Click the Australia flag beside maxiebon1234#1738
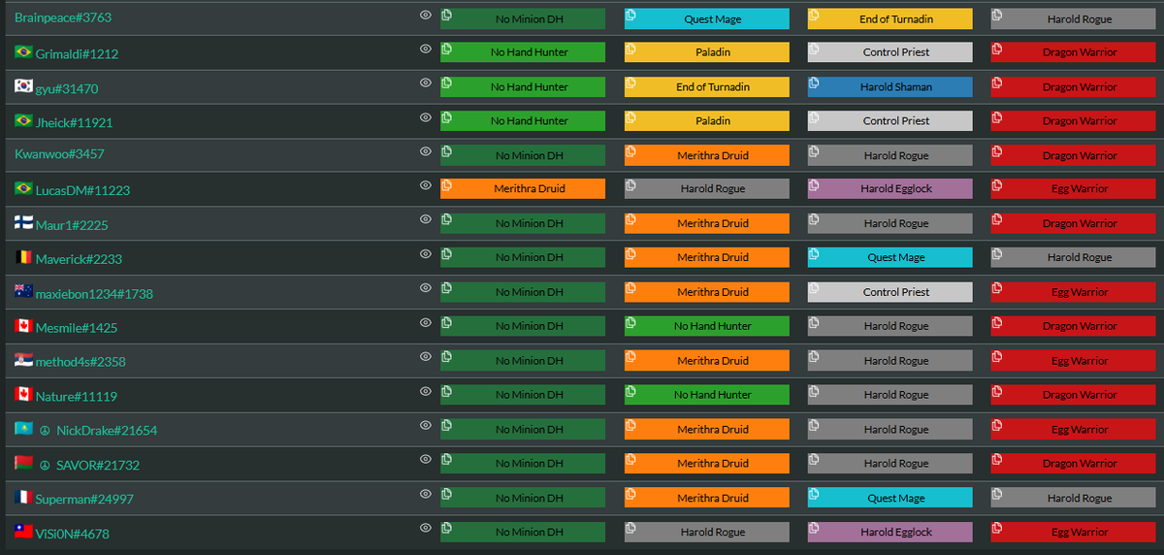This screenshot has height=555, width=1164. (23, 292)
